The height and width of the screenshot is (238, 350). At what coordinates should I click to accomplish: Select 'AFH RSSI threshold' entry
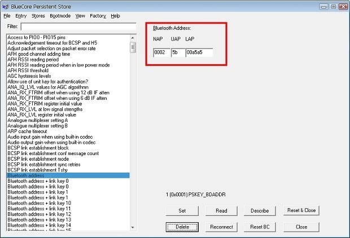pyautogui.click(x=68, y=70)
